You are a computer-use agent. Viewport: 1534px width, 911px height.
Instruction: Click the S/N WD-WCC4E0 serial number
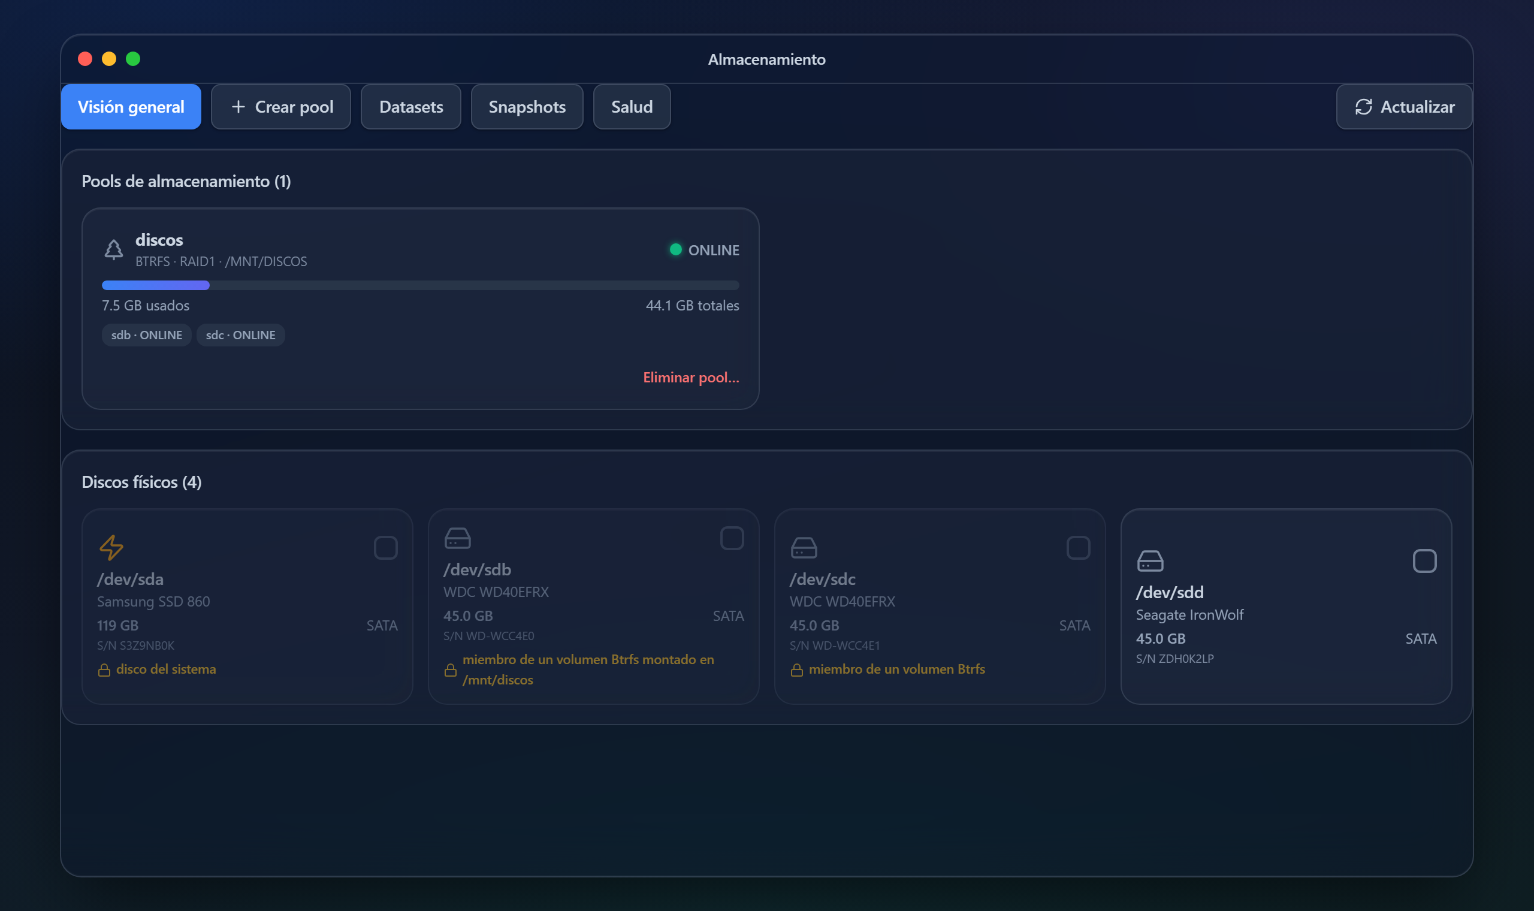click(x=488, y=636)
